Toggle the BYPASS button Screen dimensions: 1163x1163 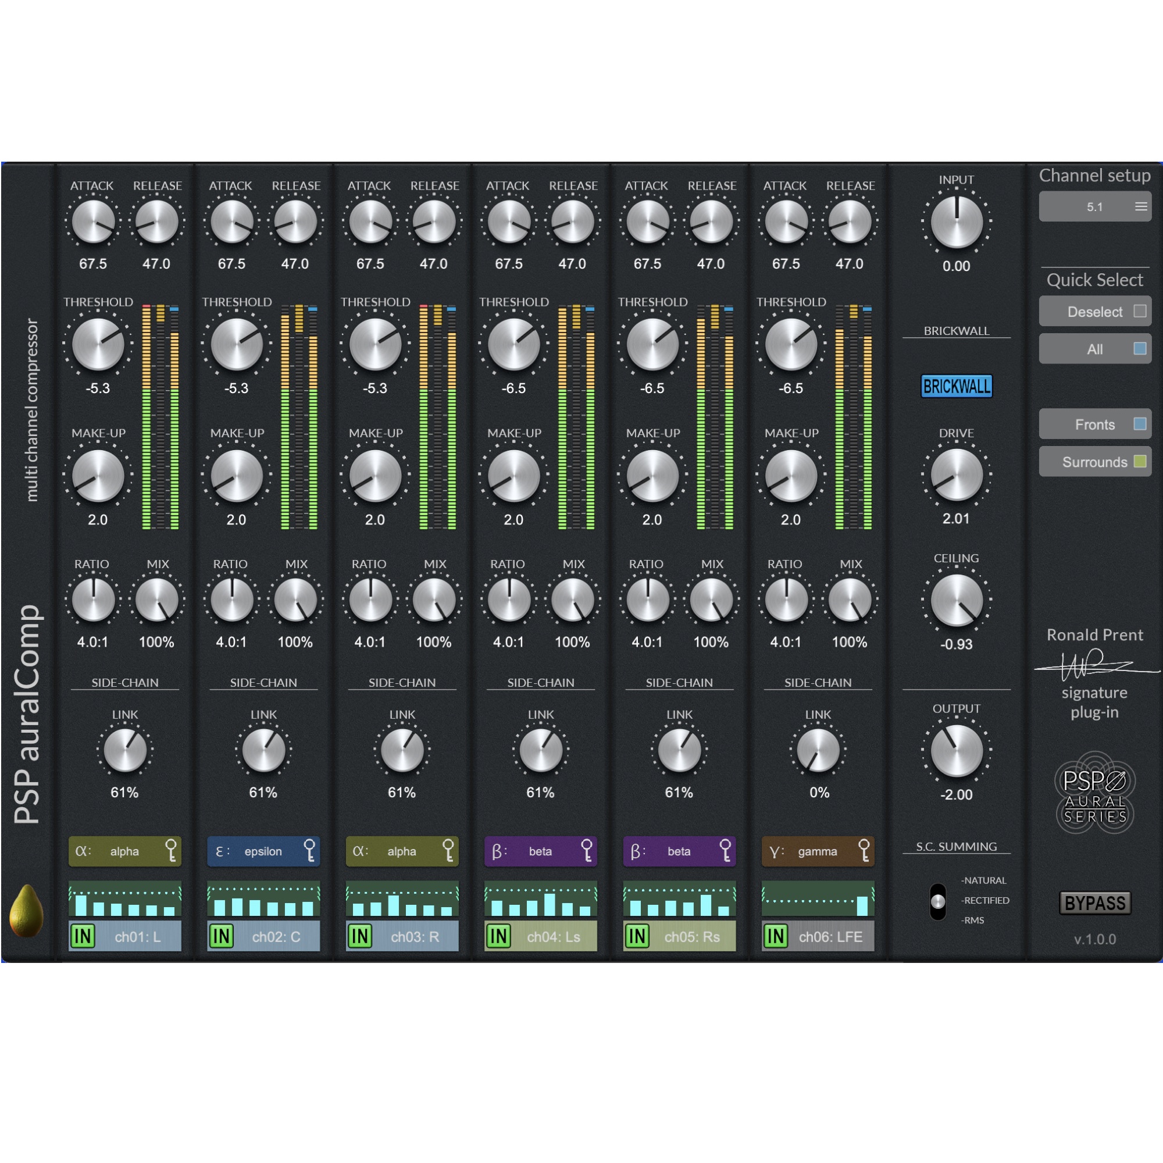pos(1094,903)
